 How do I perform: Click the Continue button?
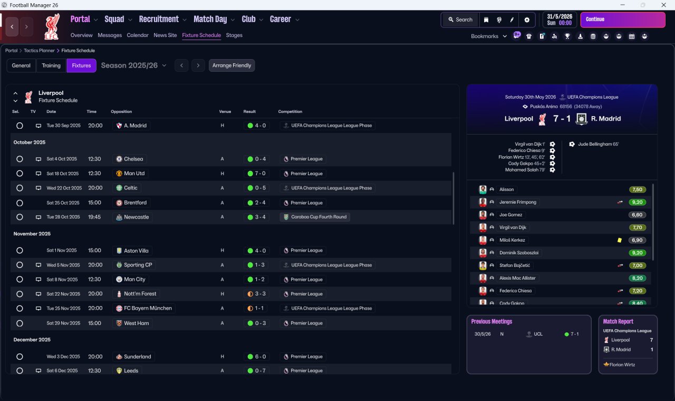click(x=623, y=20)
